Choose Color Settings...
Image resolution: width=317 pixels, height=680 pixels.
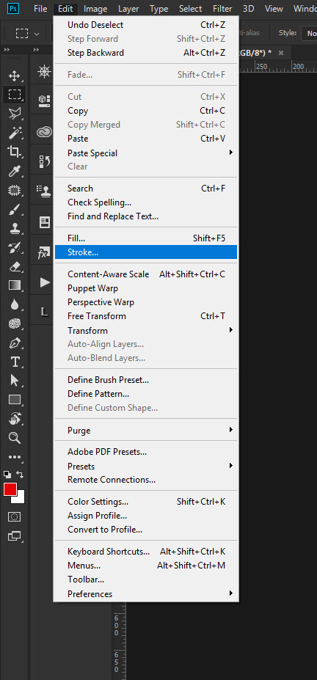coord(146,502)
